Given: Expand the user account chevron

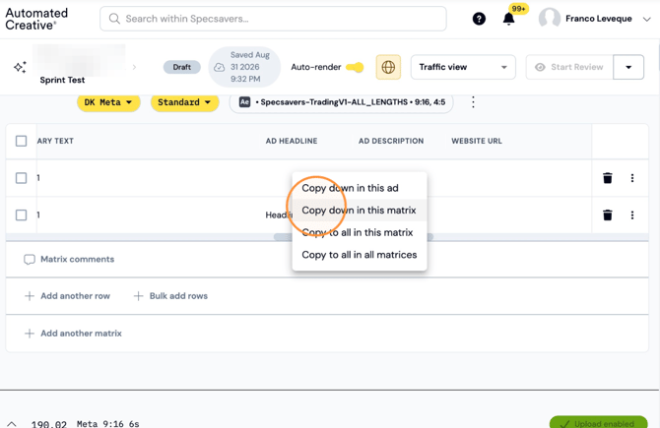Looking at the screenshot, I should click(646, 19).
